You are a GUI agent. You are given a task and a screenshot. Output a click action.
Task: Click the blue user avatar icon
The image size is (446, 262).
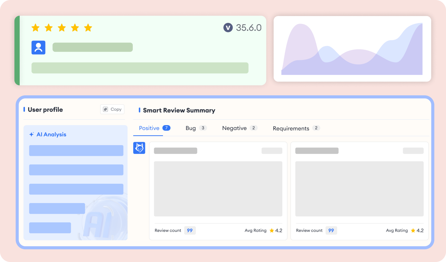click(38, 47)
